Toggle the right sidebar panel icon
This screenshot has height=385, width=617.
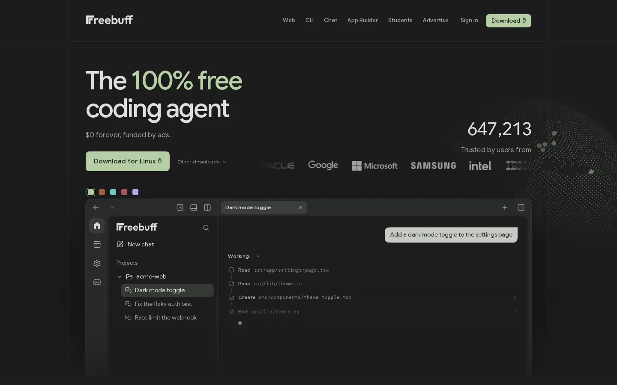521,207
